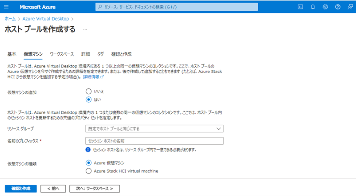Click the blue 確認と作成 button
The height and width of the screenshot is (196, 356).
coord(20,188)
